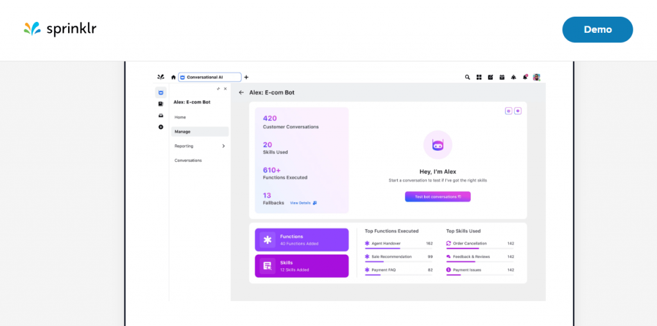Click the Order Cancellation refresh icon
This screenshot has width=657, height=326.
click(x=448, y=243)
